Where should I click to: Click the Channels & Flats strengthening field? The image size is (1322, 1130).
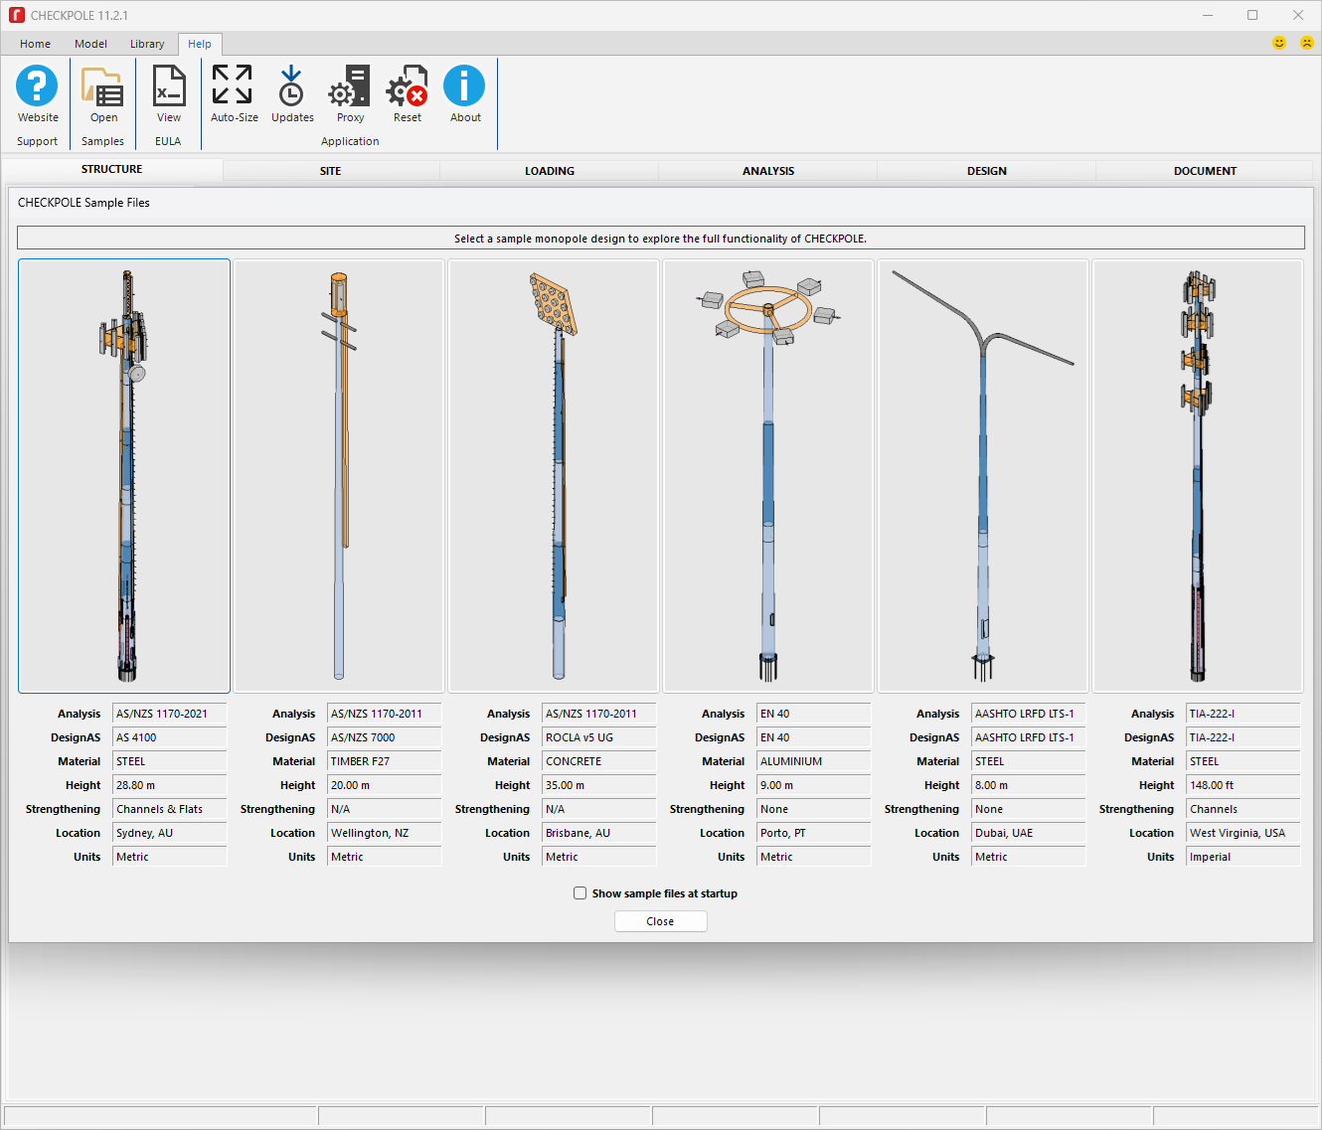(170, 809)
